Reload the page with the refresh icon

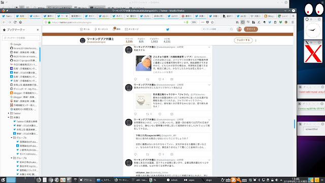tap(15, 22)
